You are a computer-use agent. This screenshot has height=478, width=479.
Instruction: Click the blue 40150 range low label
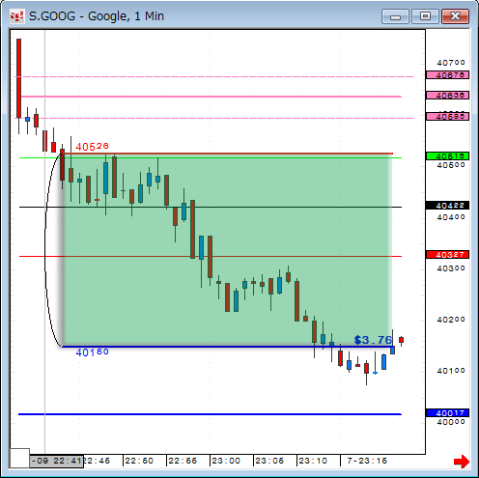92,352
